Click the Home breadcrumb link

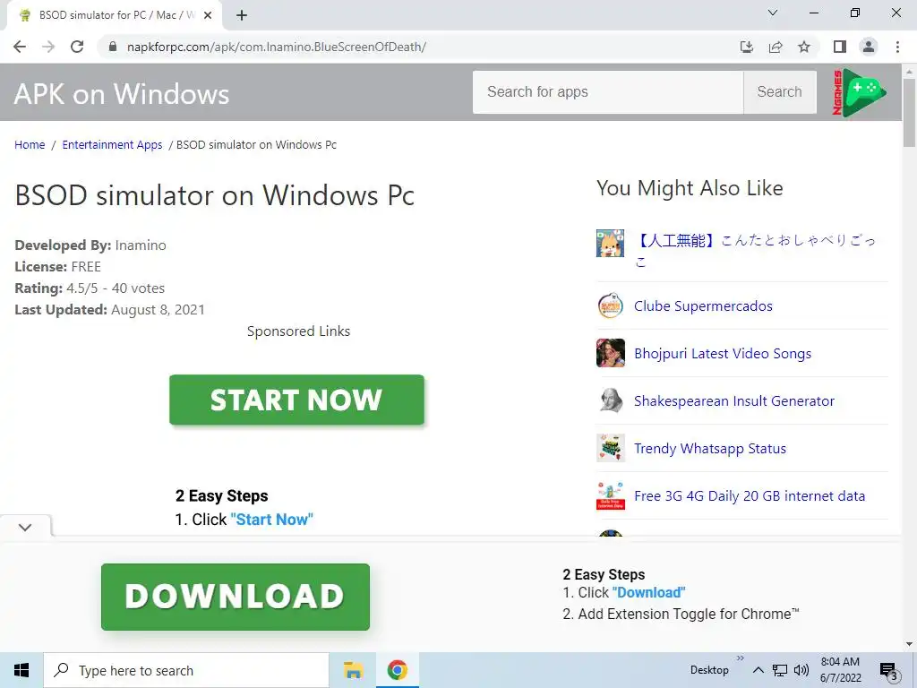point(30,144)
